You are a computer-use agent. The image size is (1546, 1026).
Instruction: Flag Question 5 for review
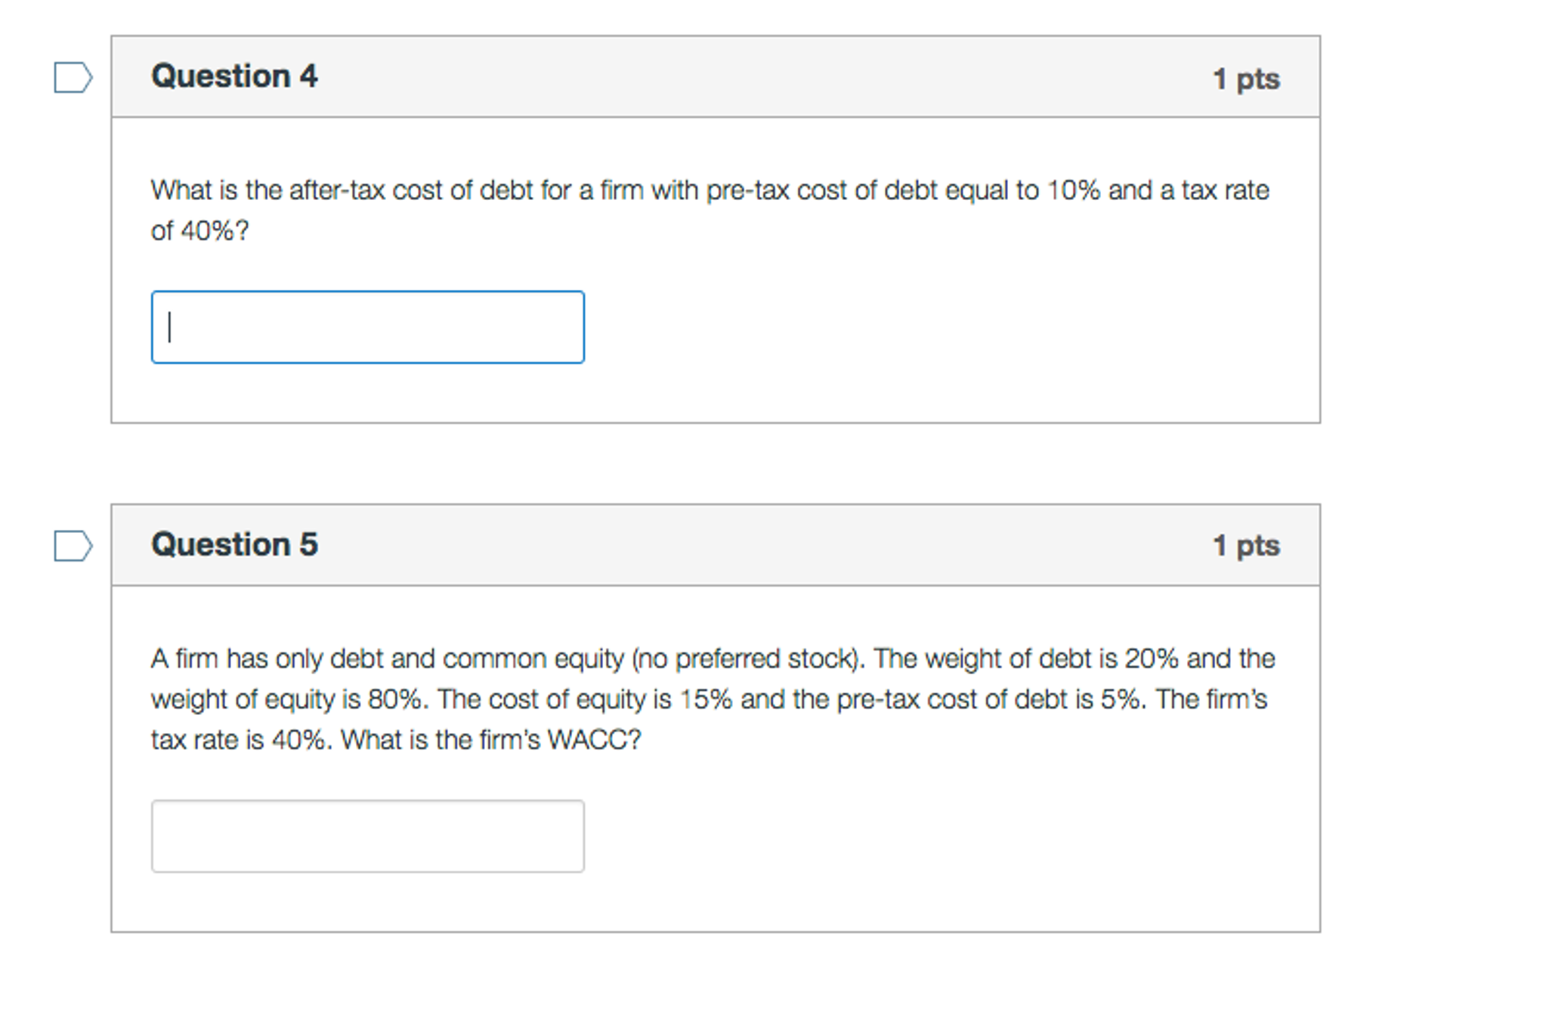[x=73, y=546]
